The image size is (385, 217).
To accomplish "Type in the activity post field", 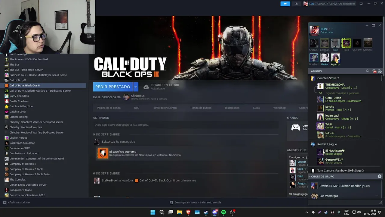I will [186, 125].
